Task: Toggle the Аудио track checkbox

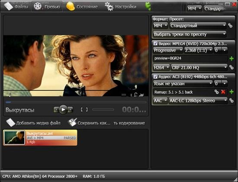Action: [x=155, y=77]
